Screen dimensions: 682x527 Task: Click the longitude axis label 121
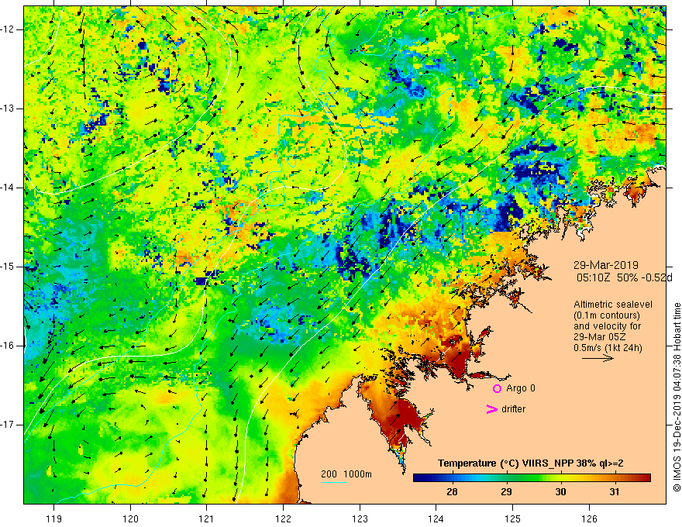[207, 518]
